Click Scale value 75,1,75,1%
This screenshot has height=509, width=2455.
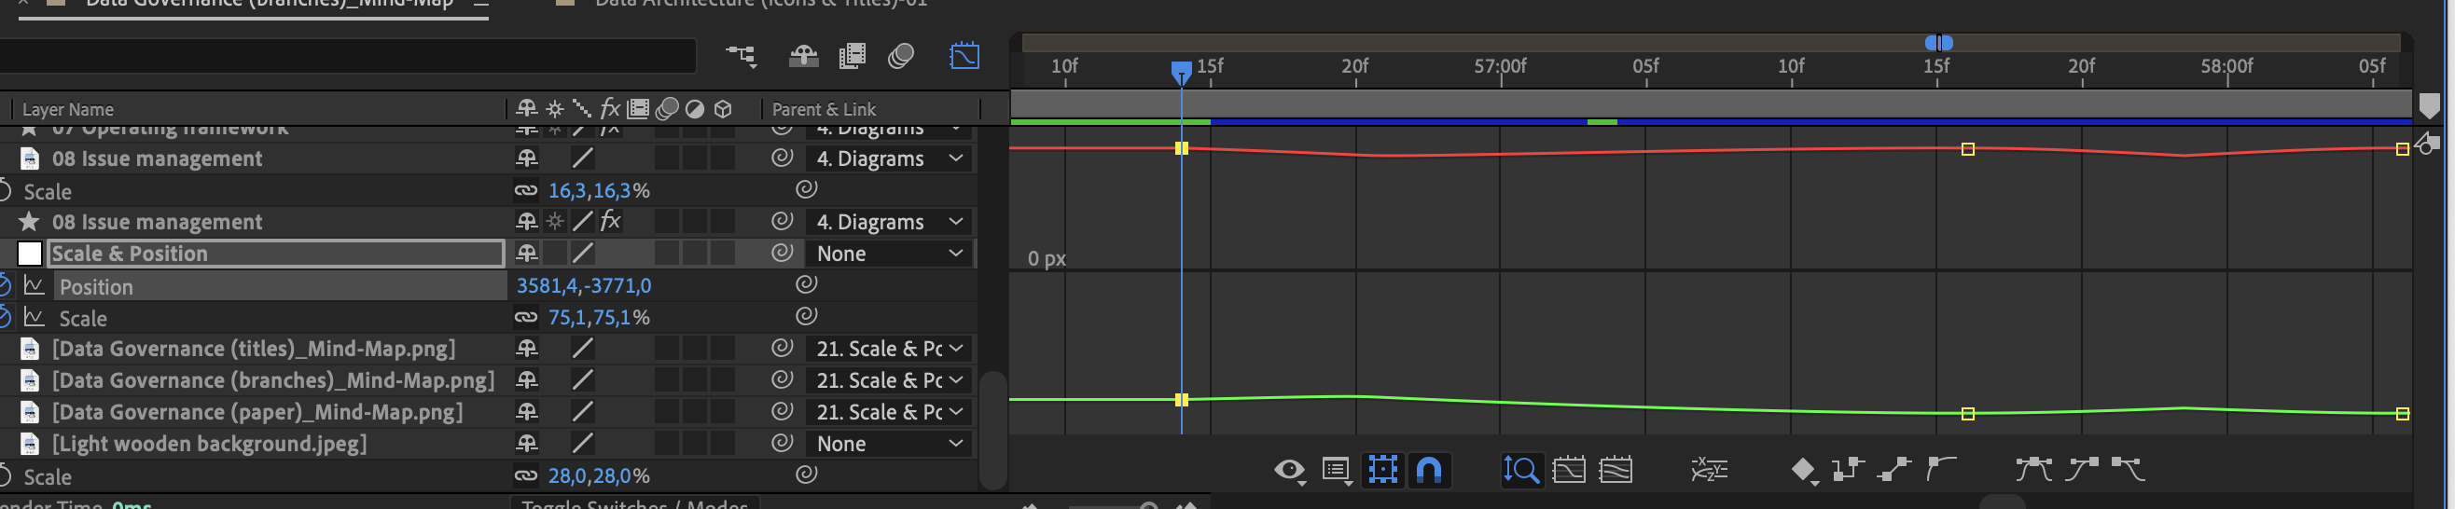(599, 317)
